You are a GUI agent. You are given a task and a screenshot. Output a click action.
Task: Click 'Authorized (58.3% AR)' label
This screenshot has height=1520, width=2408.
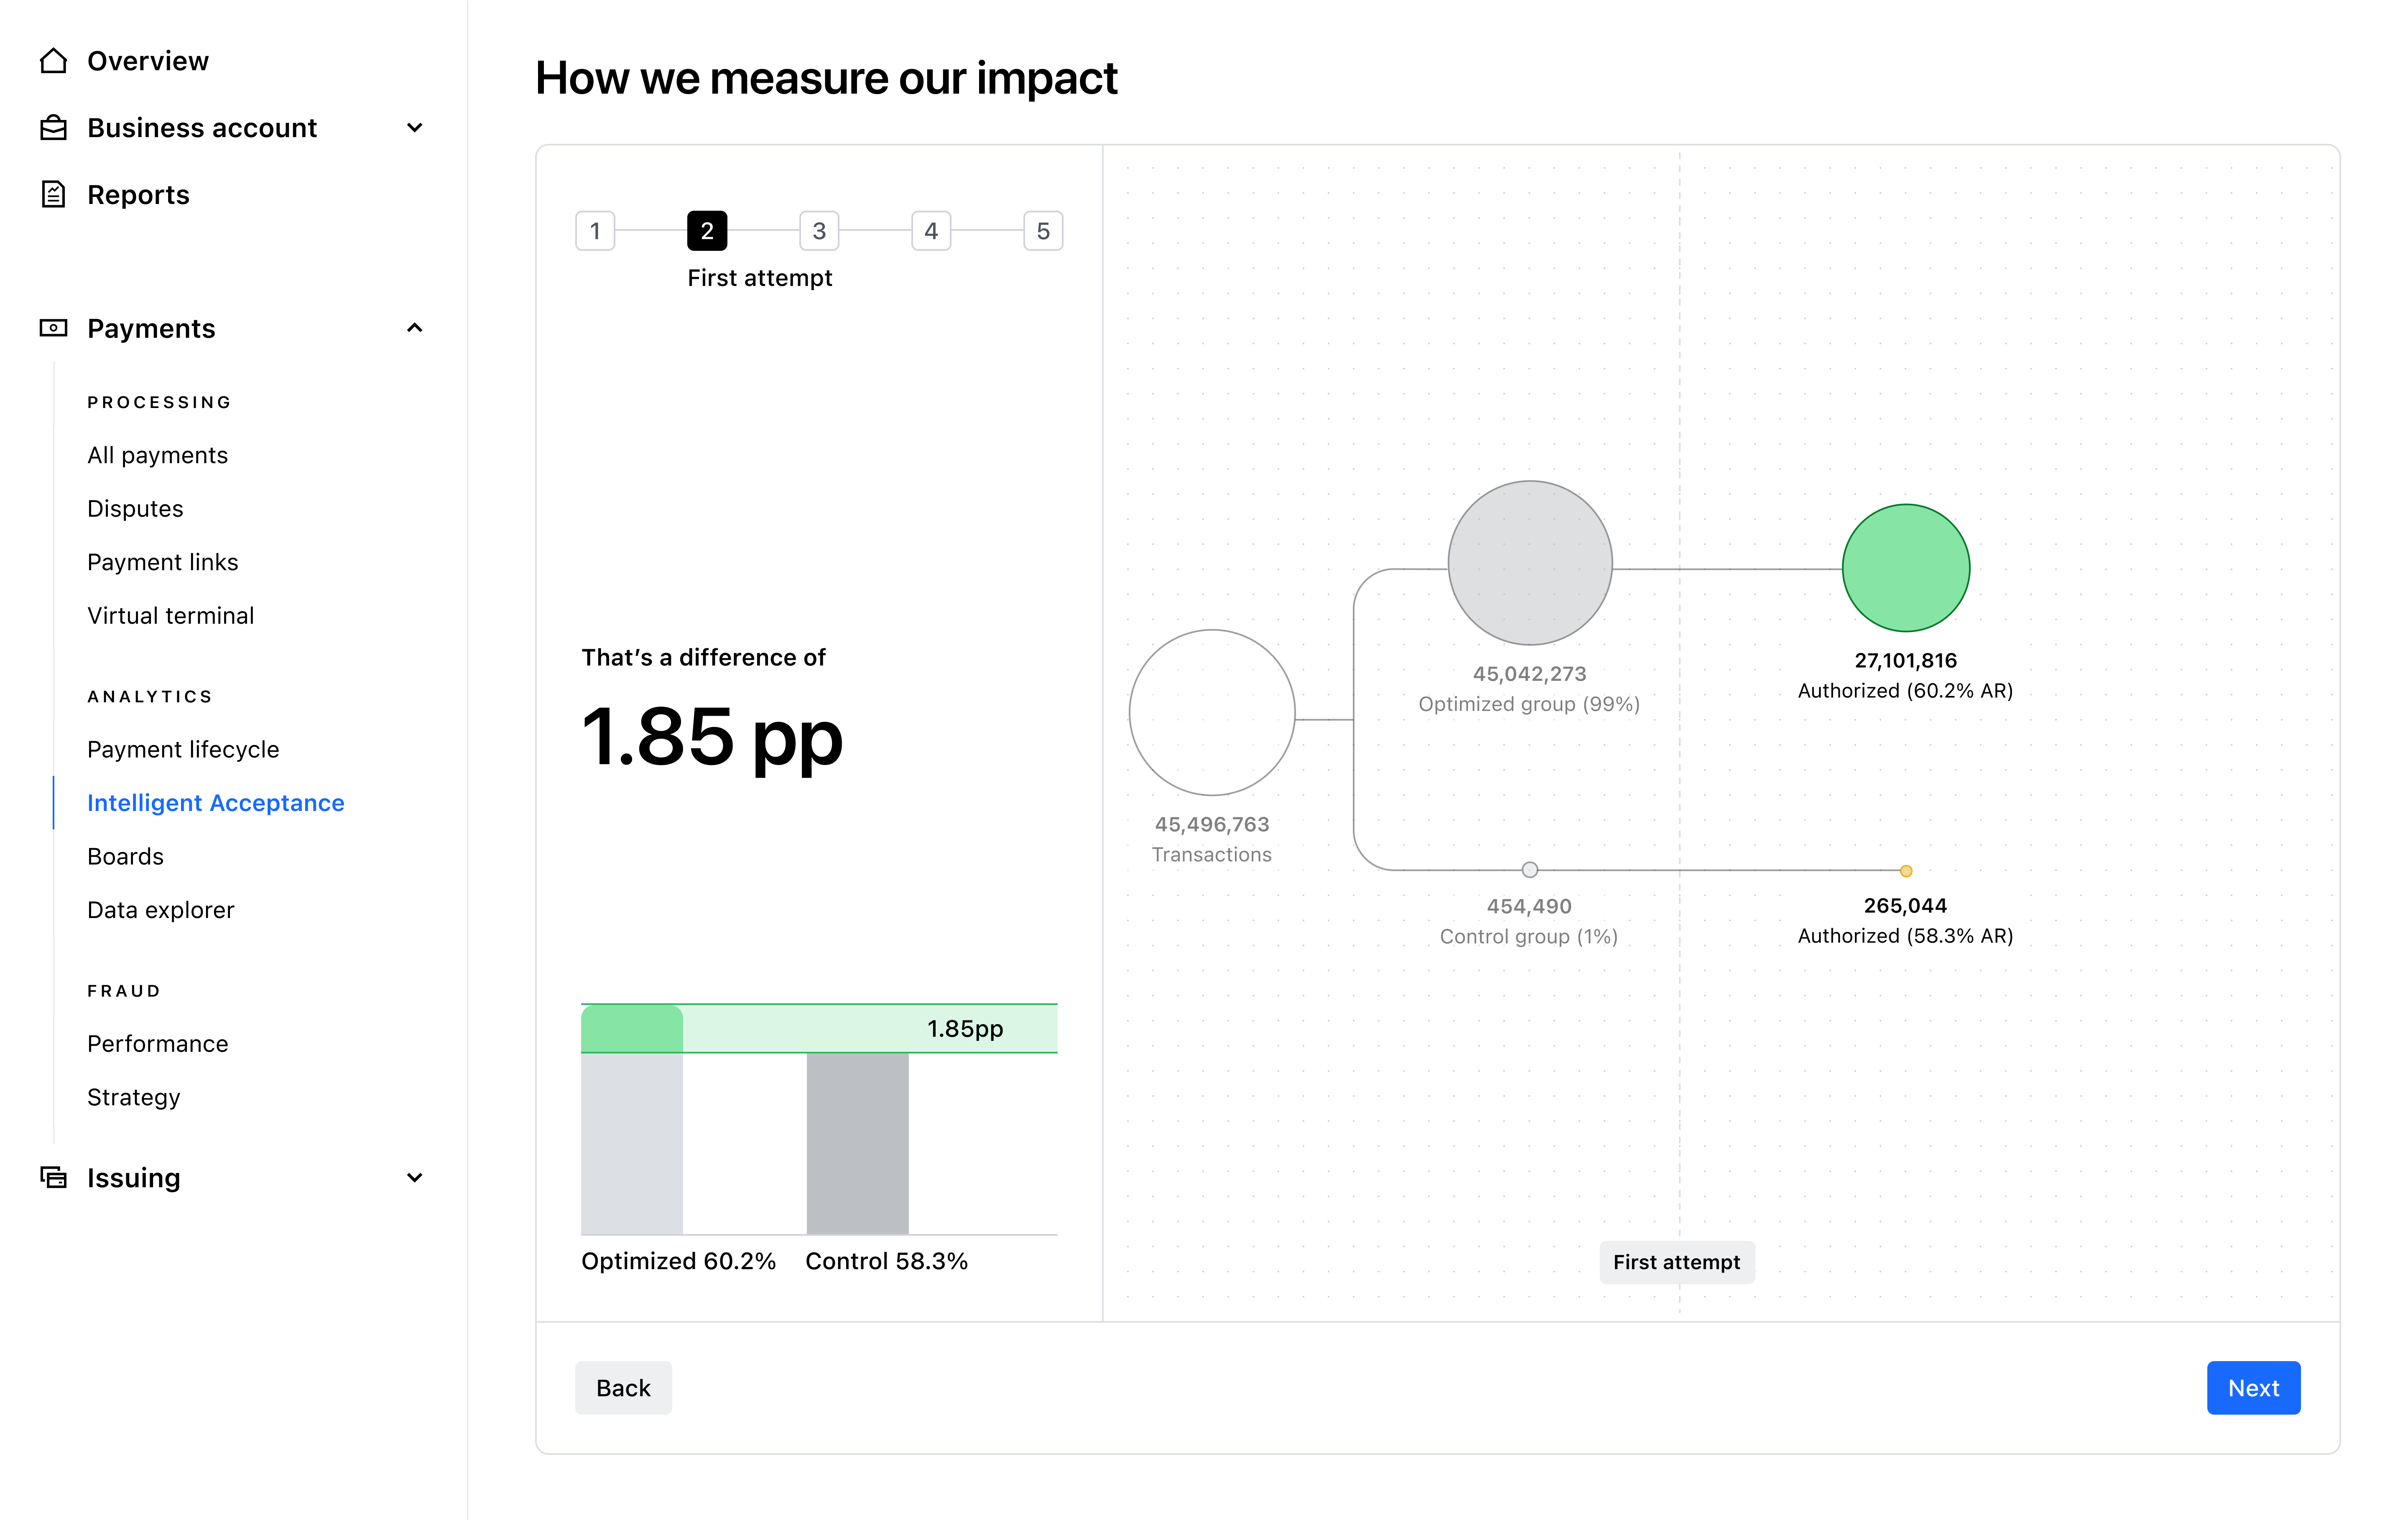(1906, 936)
